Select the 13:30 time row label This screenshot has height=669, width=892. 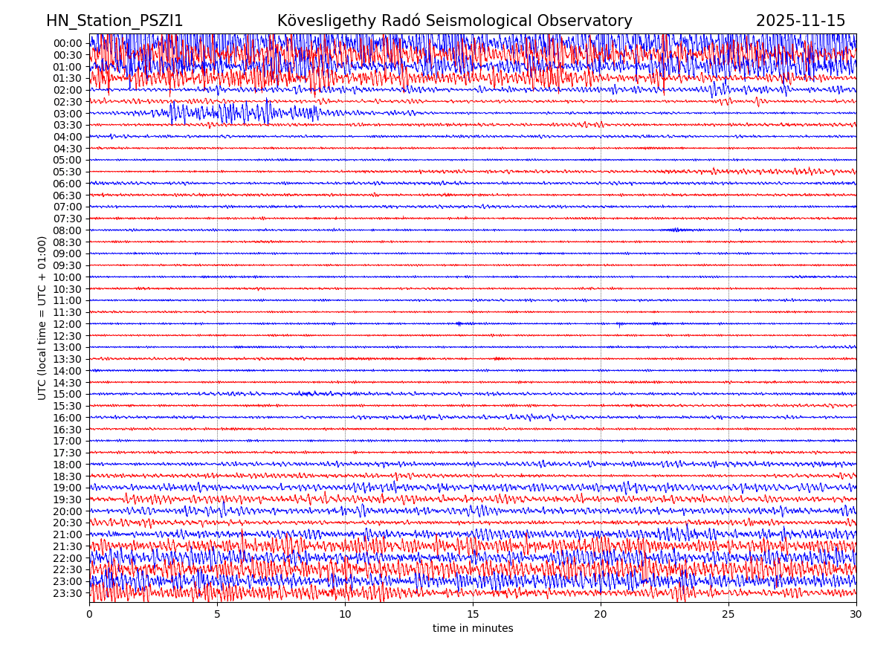pos(67,359)
